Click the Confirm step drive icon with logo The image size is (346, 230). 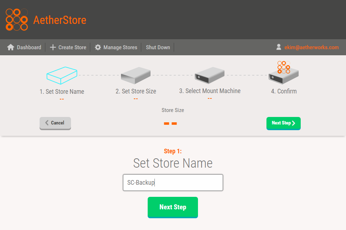284,73
